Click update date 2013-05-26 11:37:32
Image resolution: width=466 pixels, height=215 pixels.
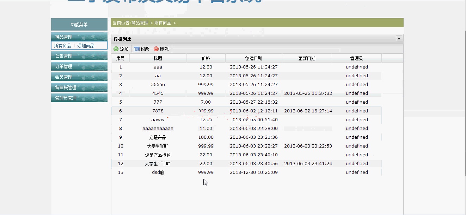(308, 93)
